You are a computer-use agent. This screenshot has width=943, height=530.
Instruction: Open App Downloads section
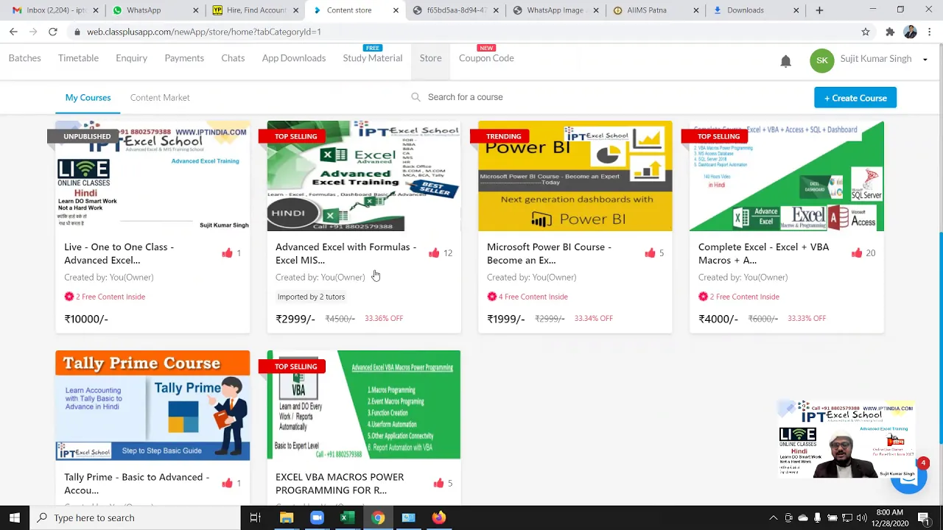294,58
